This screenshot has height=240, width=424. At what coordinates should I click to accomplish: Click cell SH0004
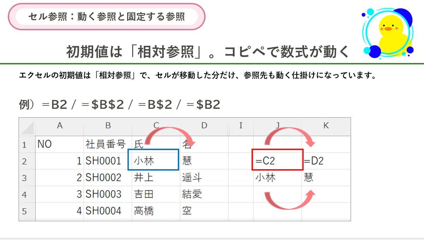pos(108,211)
